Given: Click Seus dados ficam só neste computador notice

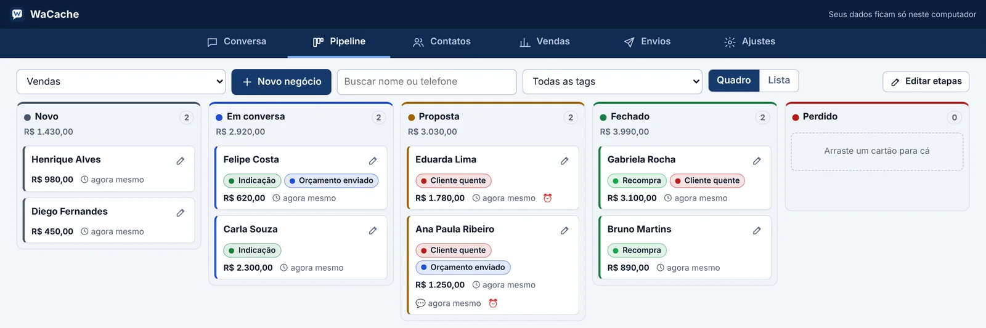Looking at the screenshot, I should pos(902,14).
